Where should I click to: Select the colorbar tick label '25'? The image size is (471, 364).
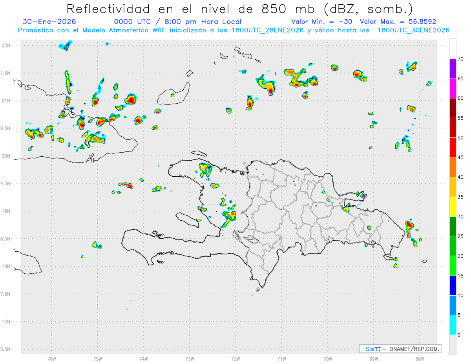pyautogui.click(x=460, y=236)
